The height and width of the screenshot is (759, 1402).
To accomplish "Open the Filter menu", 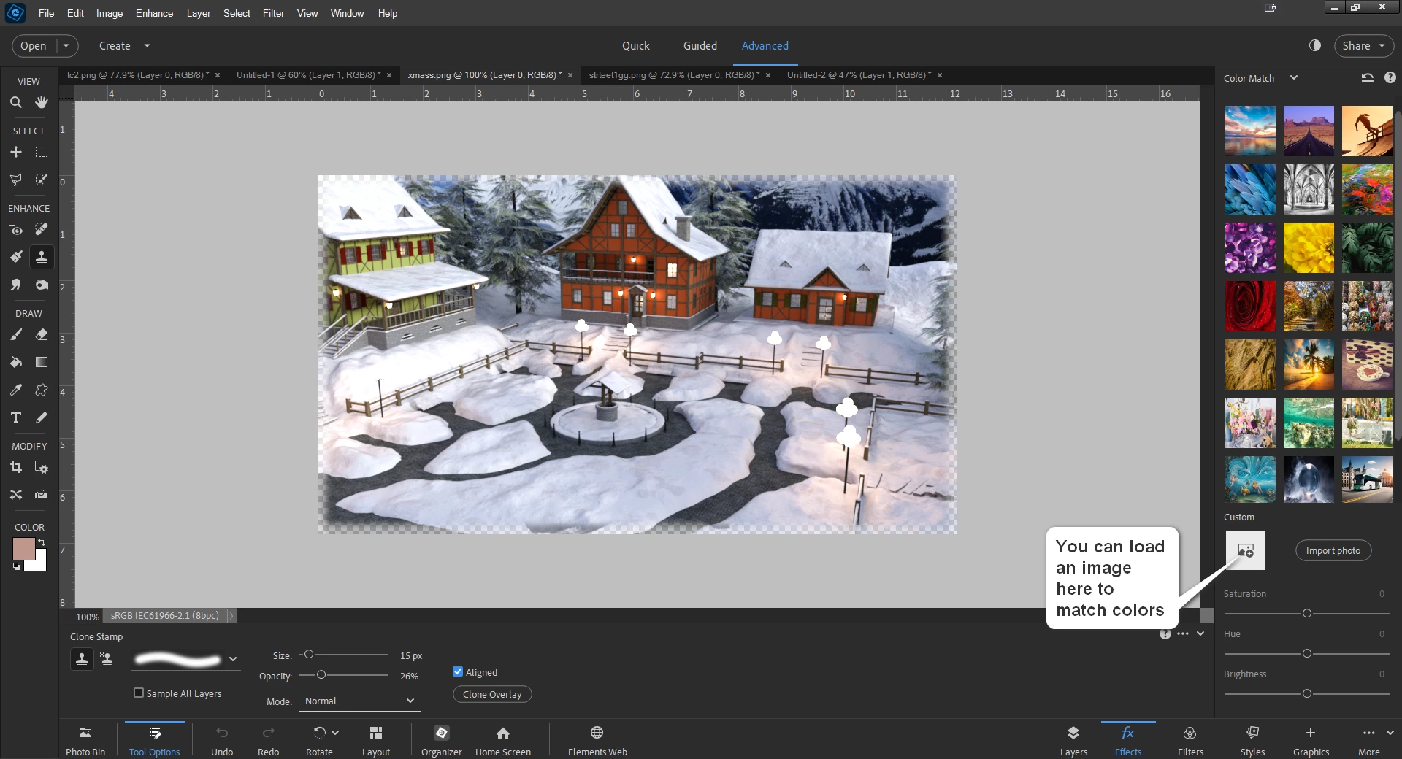I will pyautogui.click(x=273, y=13).
